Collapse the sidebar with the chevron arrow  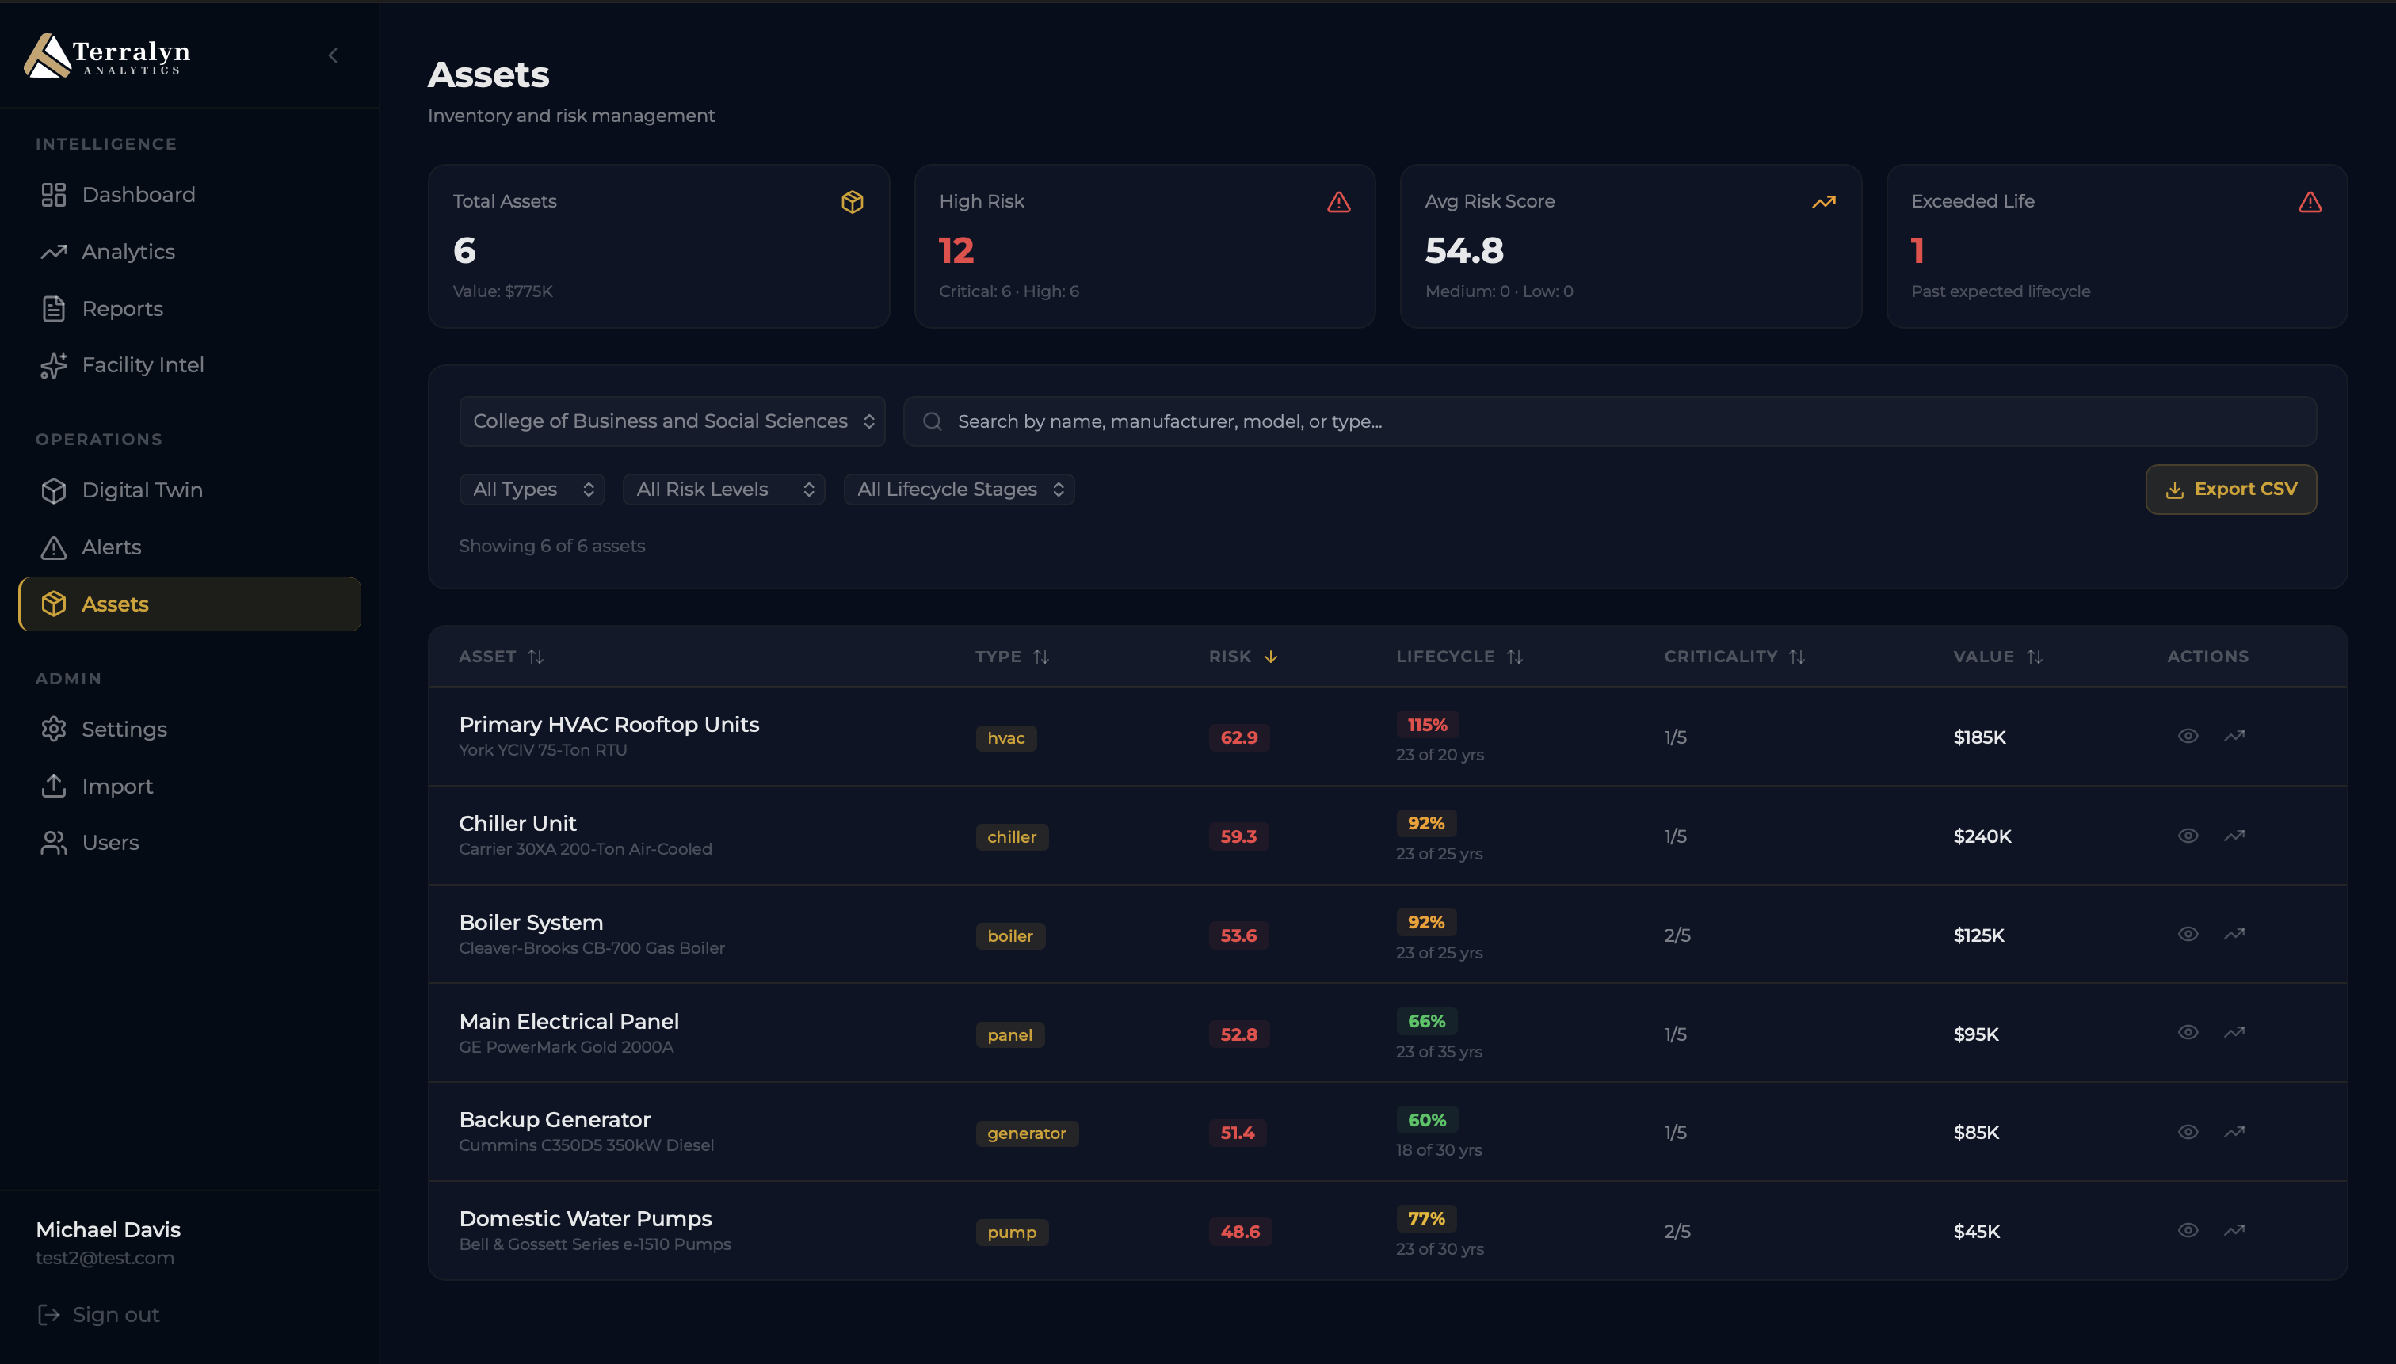tap(333, 55)
